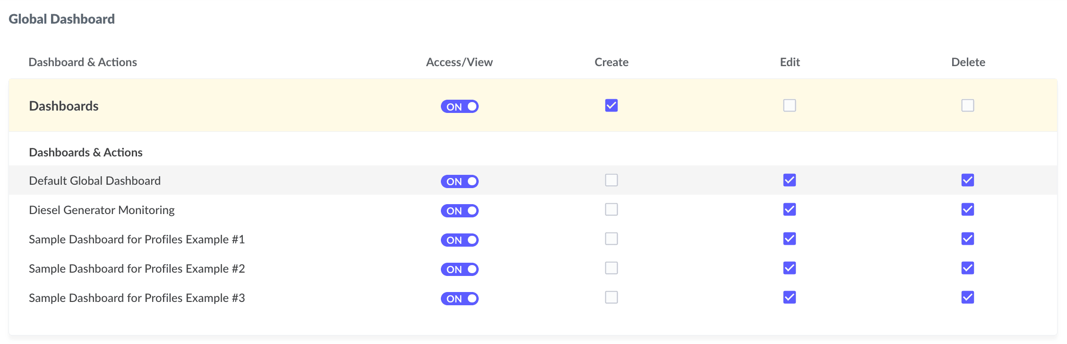Uncheck Edit for Profiles Example #3
The height and width of the screenshot is (344, 1067).
(x=790, y=297)
